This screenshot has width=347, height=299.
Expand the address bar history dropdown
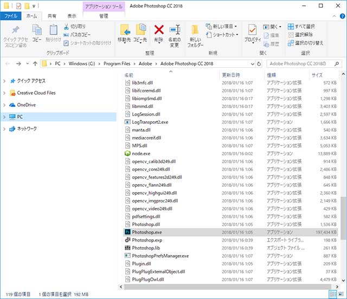tap(253, 64)
